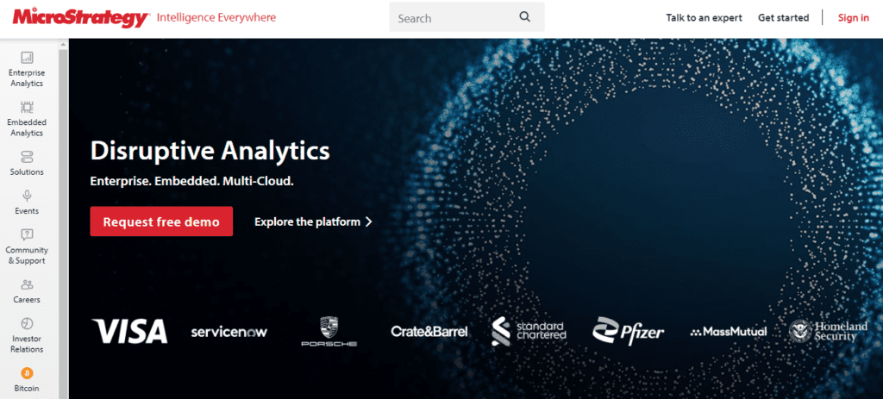
Task: Click sidebar scrollbar up arrow
Action: (x=63, y=44)
